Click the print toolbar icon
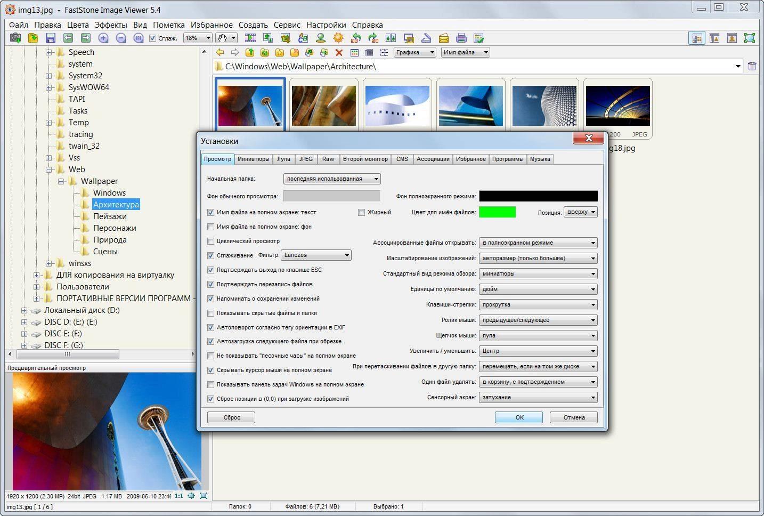 pyautogui.click(x=461, y=38)
